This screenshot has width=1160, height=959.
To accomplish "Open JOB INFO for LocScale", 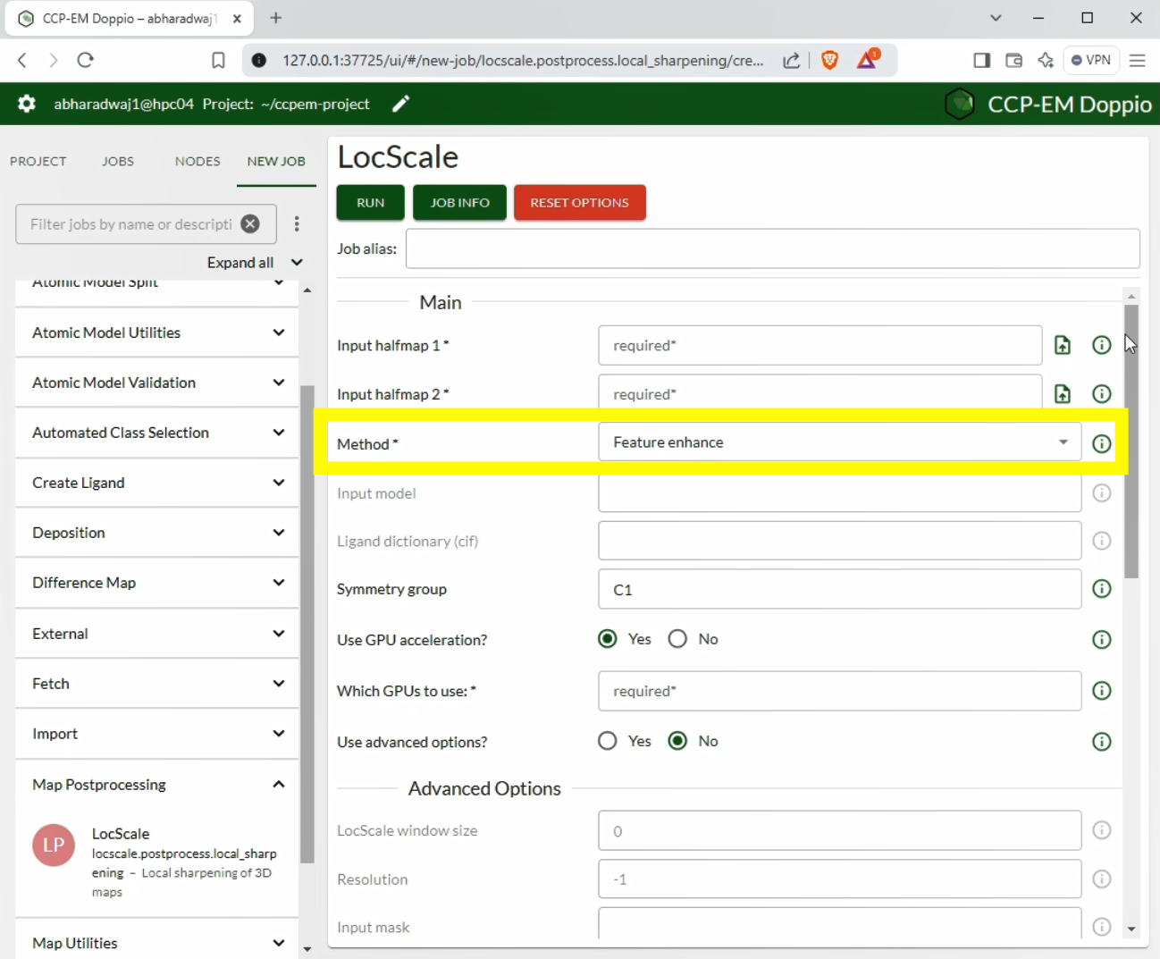I will (459, 203).
